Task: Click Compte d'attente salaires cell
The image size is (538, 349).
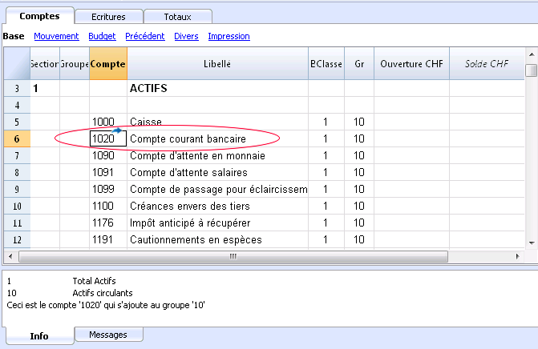Action: tap(217, 172)
